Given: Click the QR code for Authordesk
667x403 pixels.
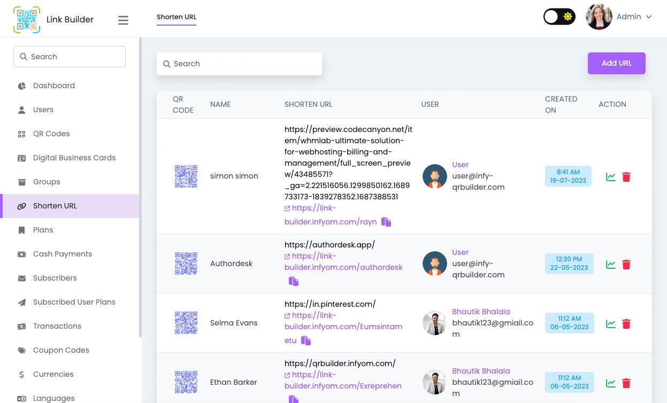Looking at the screenshot, I should point(186,263).
